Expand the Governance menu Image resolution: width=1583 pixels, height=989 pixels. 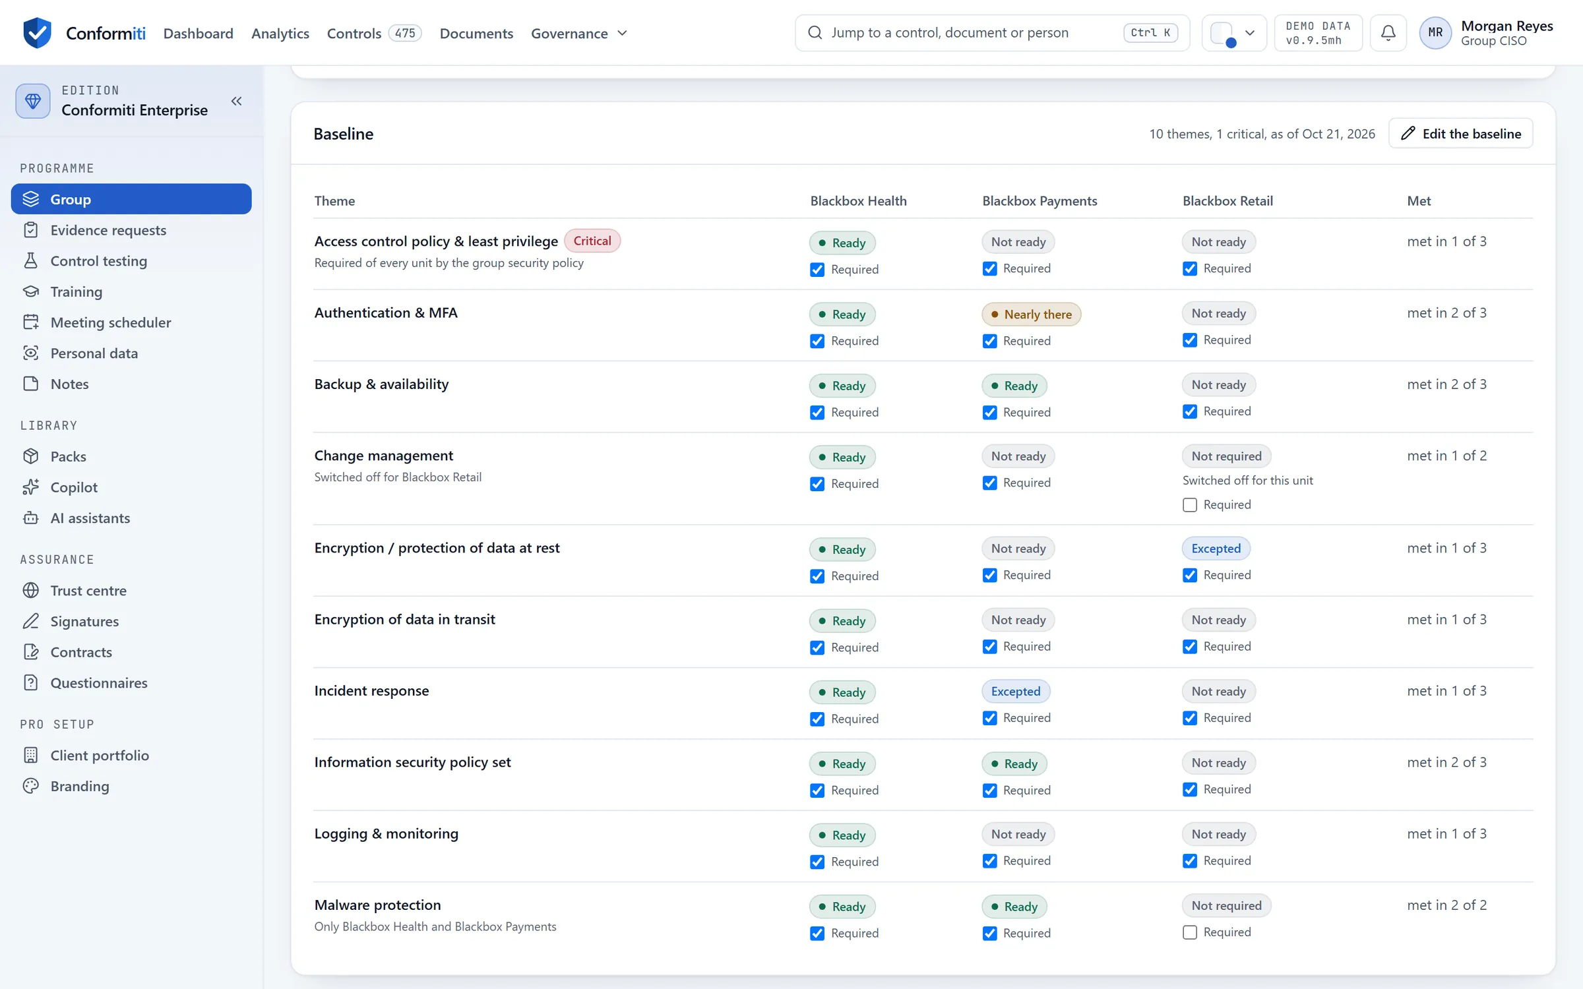point(579,33)
